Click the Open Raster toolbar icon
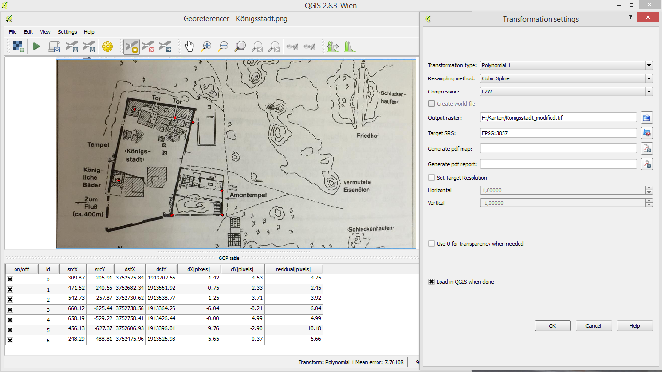 [18, 46]
